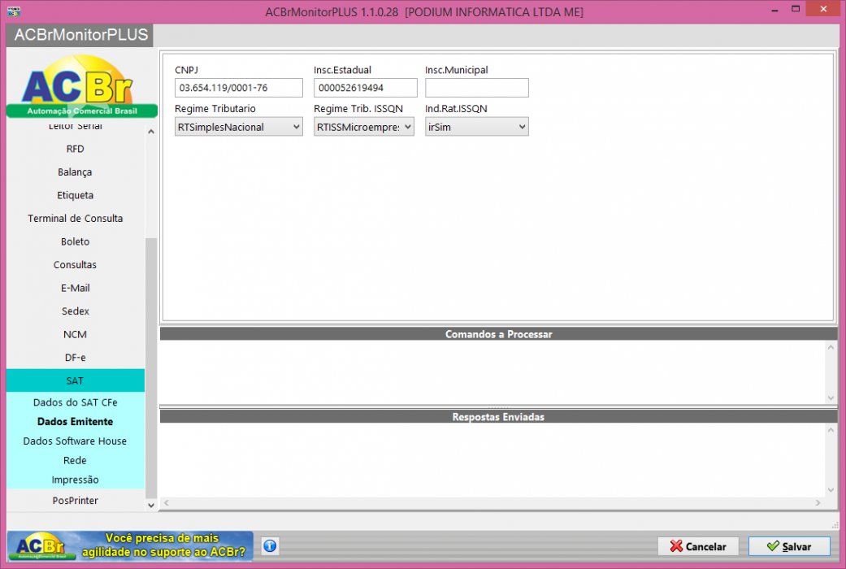This screenshot has width=846, height=569.
Task: Open Regime Trib. ISSQN dropdown
Action: coord(364,127)
